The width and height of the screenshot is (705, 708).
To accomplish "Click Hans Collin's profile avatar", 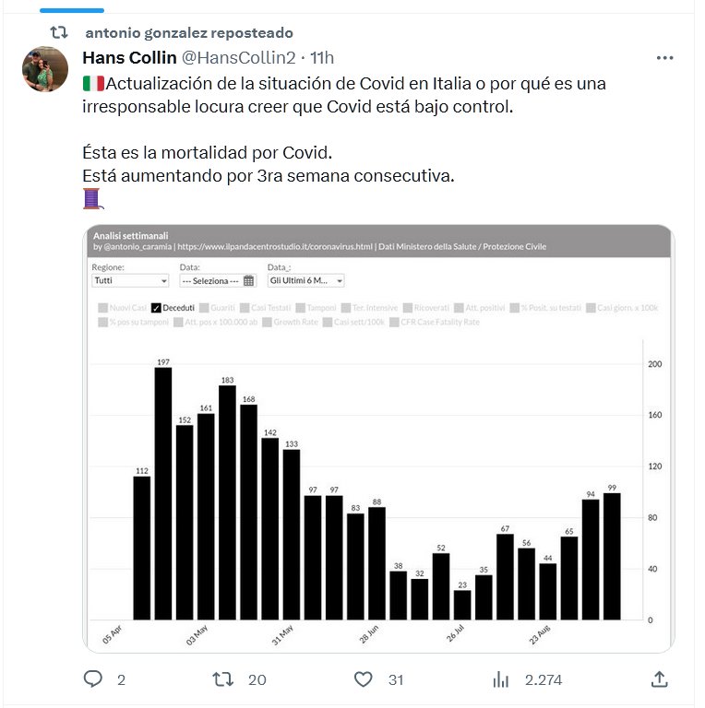I will coord(45,69).
